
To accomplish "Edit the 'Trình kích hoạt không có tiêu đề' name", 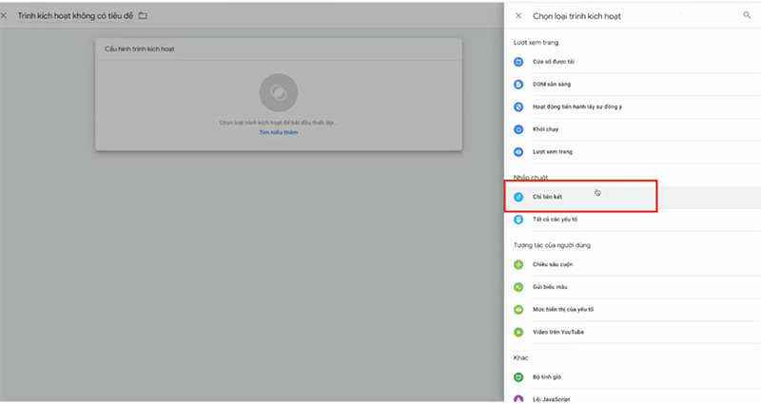I will pos(76,16).
